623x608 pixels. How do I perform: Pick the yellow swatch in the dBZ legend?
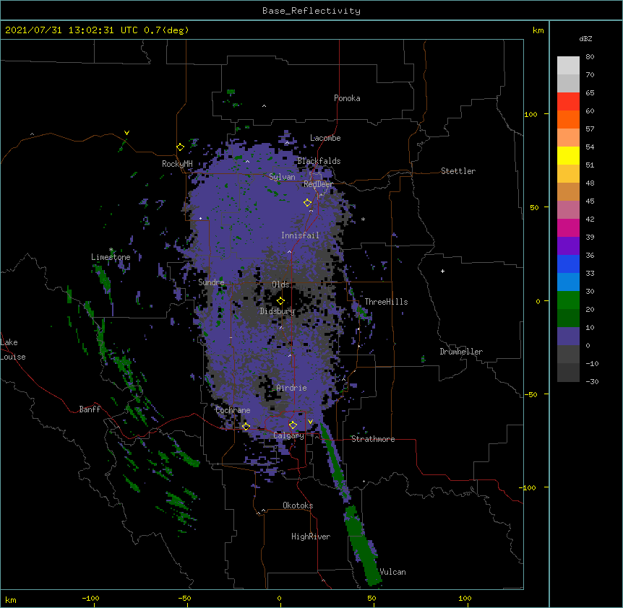click(568, 155)
